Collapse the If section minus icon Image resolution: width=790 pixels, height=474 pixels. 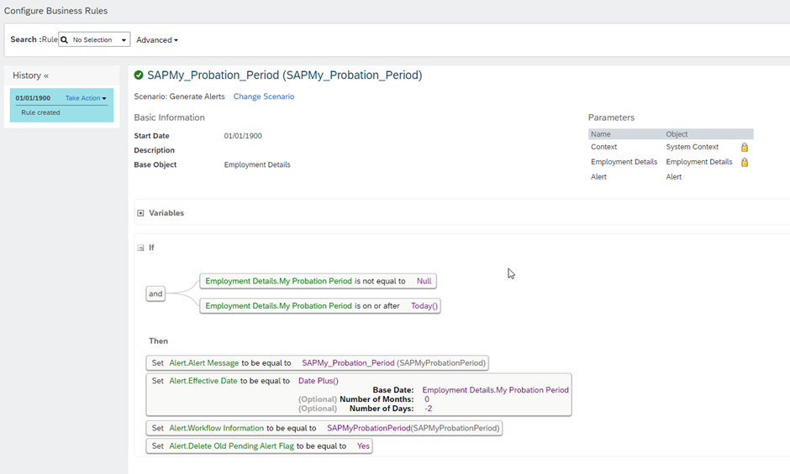pyautogui.click(x=140, y=247)
